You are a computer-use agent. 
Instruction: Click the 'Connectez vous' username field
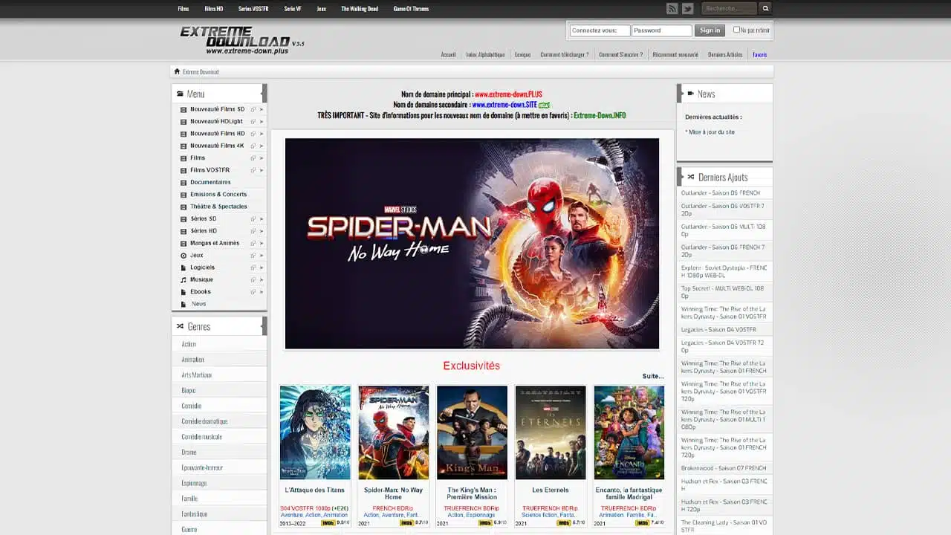[x=600, y=30]
